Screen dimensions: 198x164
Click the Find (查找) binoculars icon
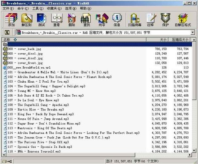pyautogui.click(x=87, y=20)
